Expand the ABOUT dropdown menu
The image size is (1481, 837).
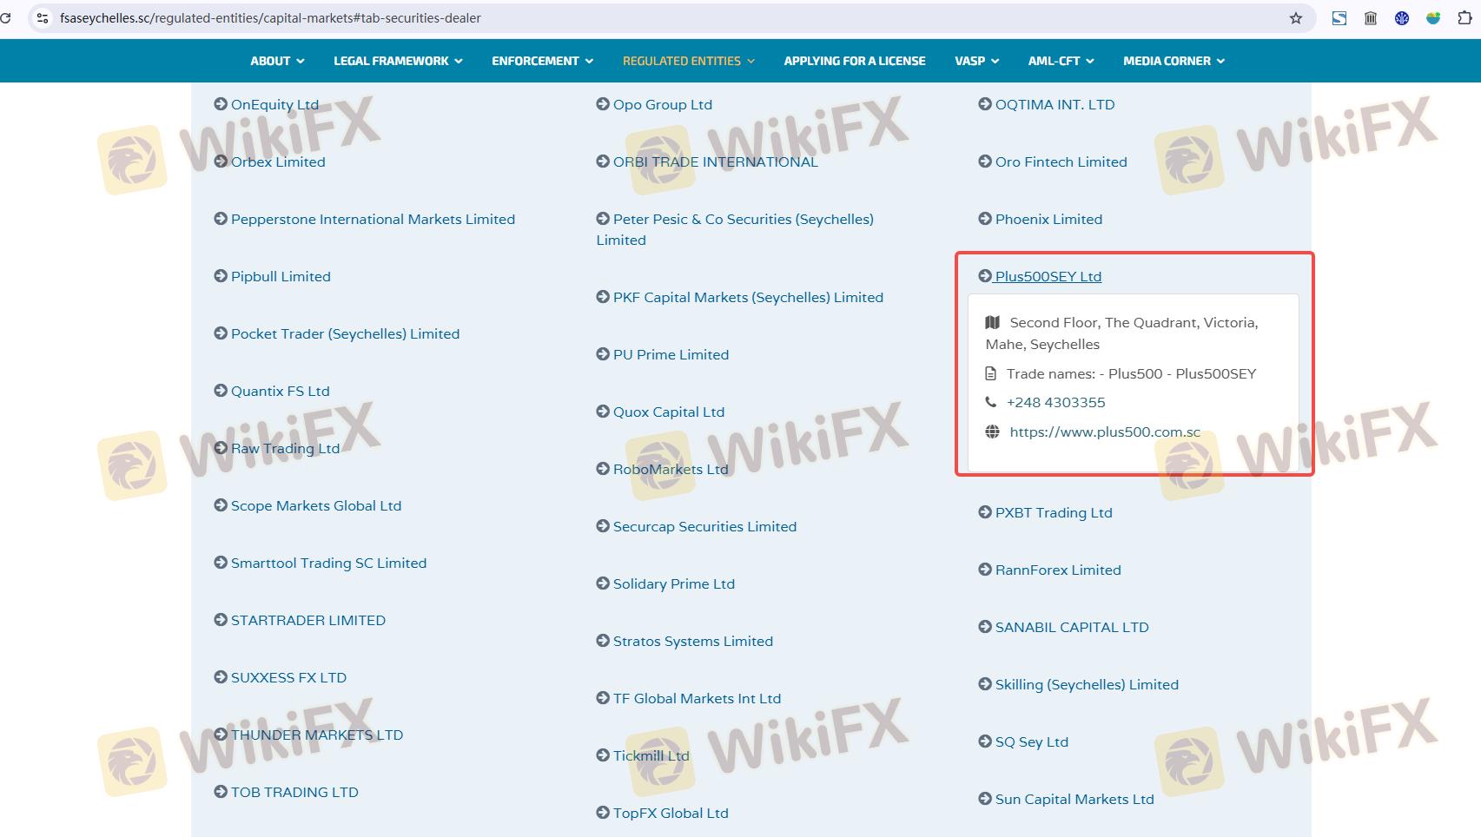pos(277,61)
